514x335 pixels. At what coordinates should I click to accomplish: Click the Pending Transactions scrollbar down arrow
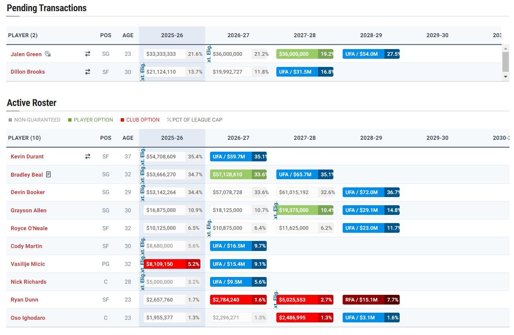505,77
